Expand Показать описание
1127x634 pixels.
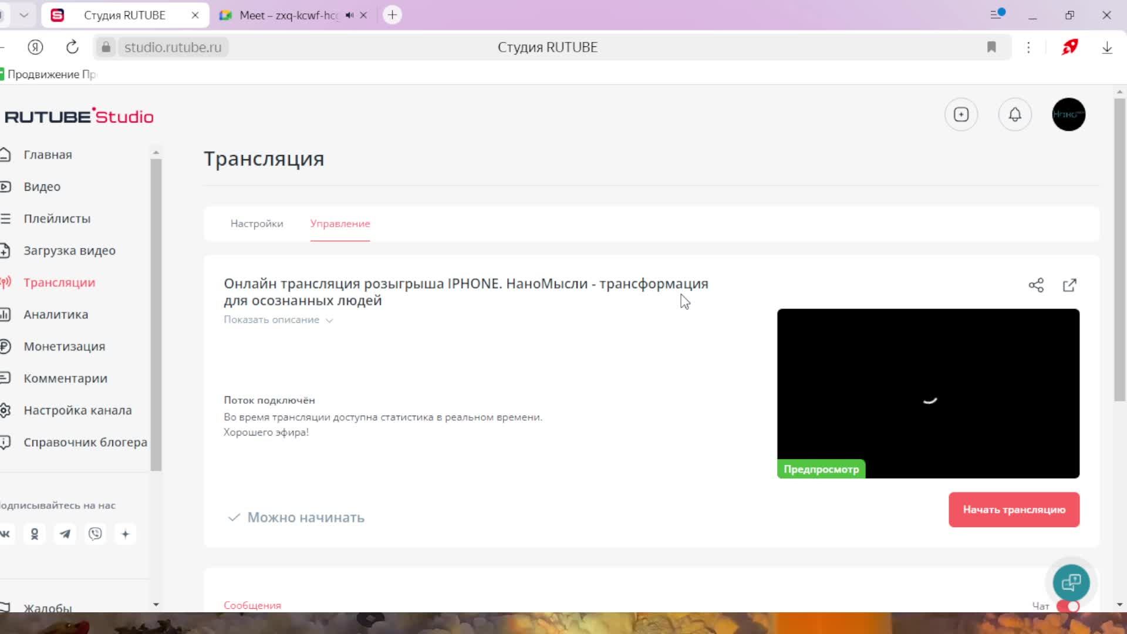(278, 320)
